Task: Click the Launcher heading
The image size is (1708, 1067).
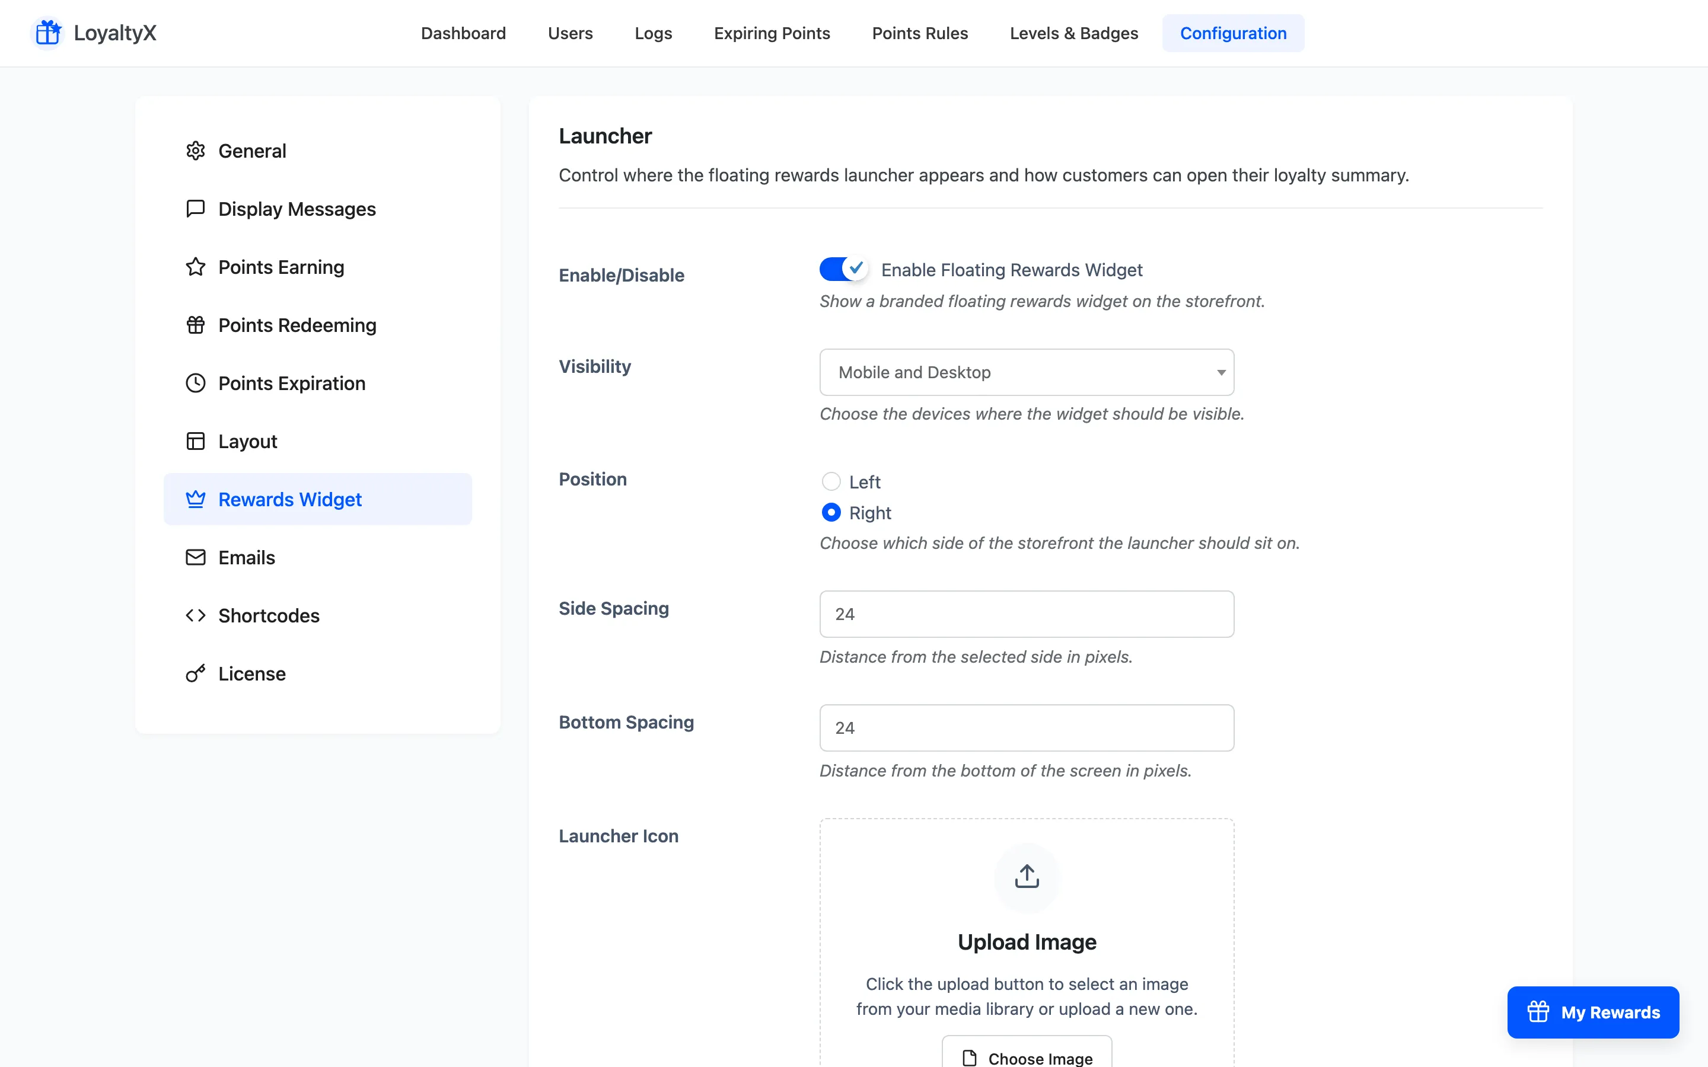Action: [605, 136]
